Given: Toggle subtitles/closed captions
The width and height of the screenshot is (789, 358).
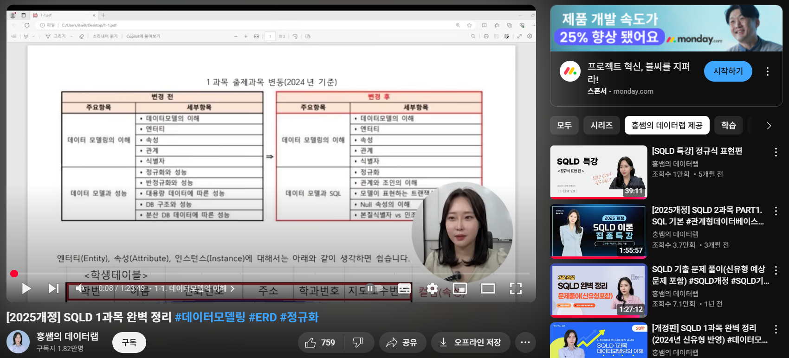Looking at the screenshot, I should (x=404, y=288).
